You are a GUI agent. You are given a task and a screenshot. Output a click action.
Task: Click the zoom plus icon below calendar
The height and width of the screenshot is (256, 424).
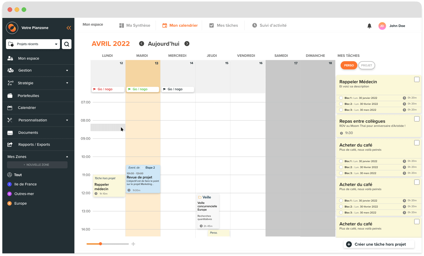click(133, 244)
